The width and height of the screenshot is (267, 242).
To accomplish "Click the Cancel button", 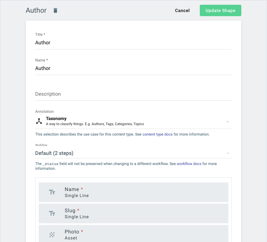I will point(182,10).
